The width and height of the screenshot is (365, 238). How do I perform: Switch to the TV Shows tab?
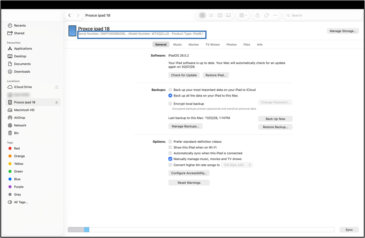click(x=213, y=44)
